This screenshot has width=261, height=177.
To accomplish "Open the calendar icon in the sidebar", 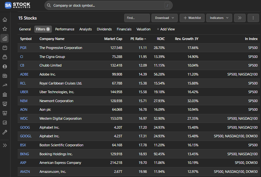I will coord(5,48).
